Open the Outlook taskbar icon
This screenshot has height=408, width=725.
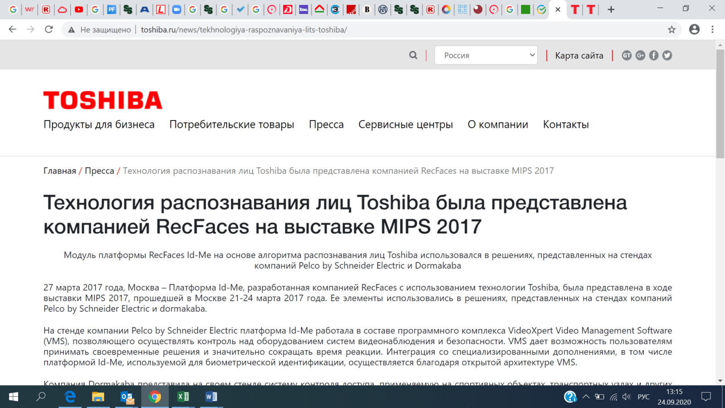(x=127, y=397)
